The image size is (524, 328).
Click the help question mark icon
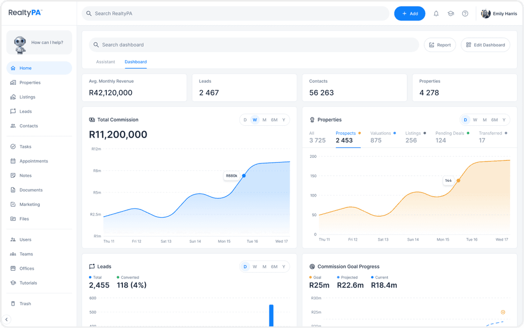point(465,14)
